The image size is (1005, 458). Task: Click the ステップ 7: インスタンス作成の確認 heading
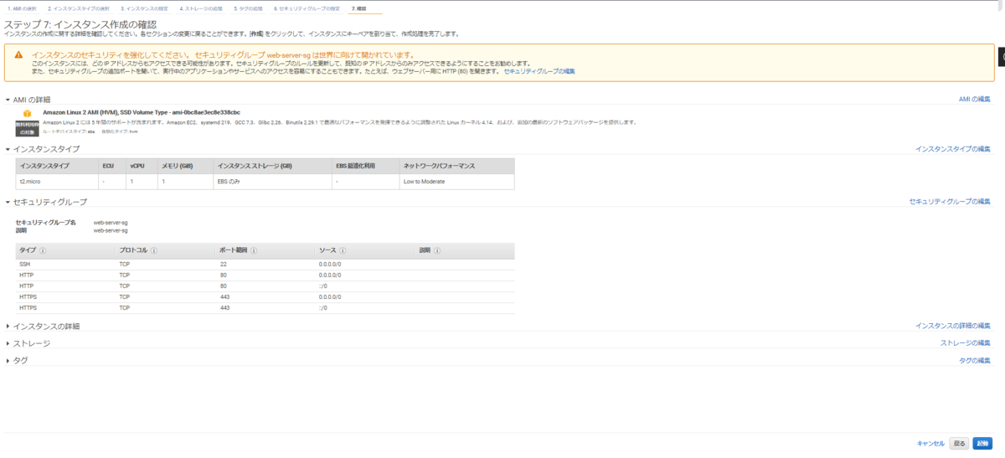pos(80,24)
